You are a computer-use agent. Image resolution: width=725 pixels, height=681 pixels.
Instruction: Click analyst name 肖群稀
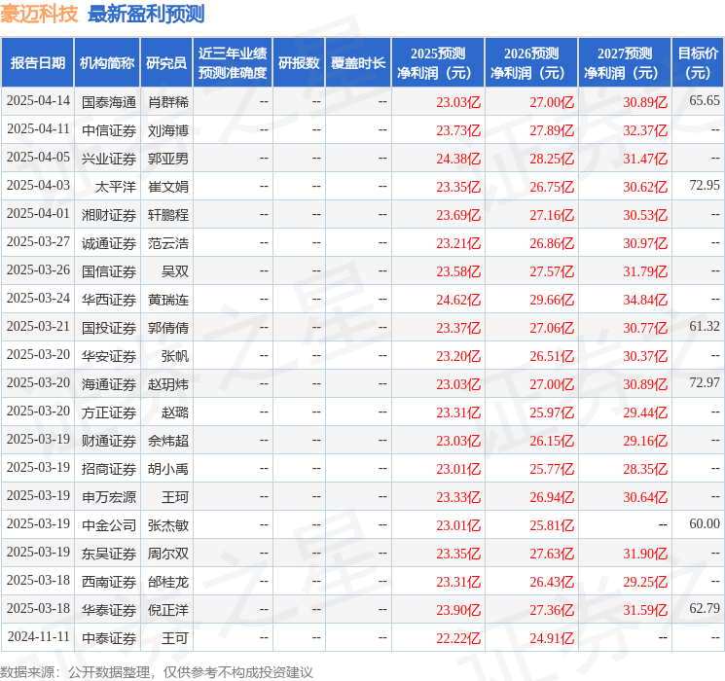click(x=167, y=102)
